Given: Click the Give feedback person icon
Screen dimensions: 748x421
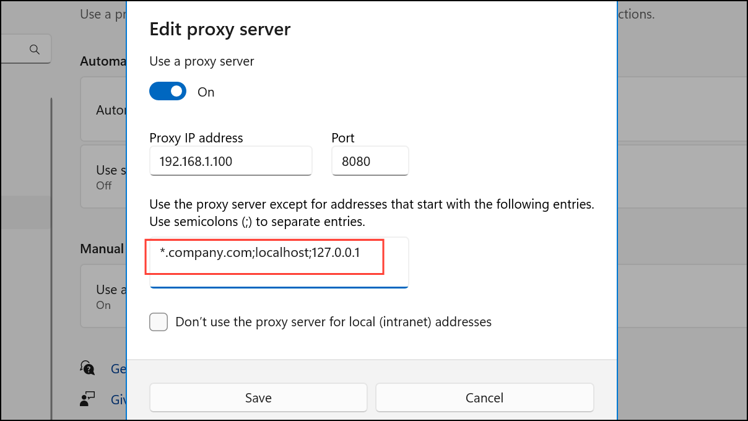Looking at the screenshot, I should [x=87, y=399].
